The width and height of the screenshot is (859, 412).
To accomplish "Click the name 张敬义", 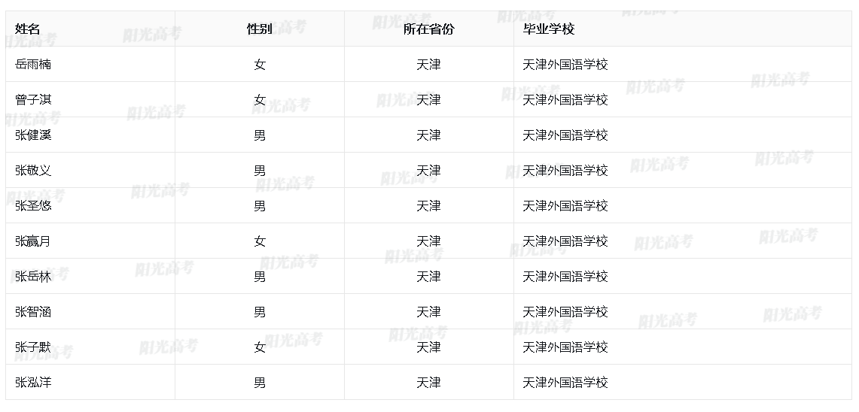I will tap(33, 171).
